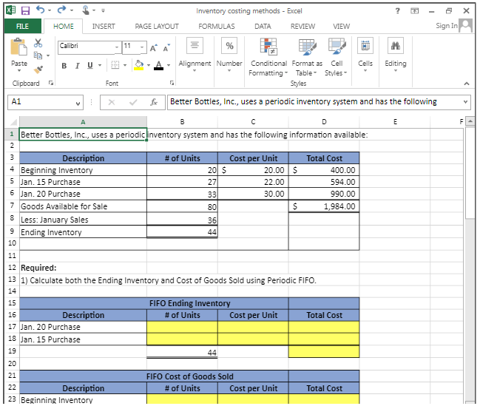Open the Cells group button
The width and height of the screenshot is (480, 406).
pos(365,55)
